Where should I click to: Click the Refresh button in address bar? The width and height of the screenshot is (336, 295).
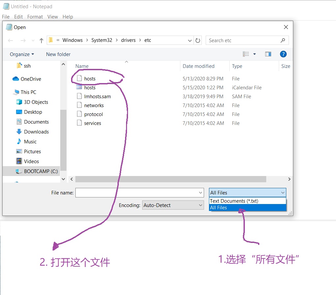pos(198,41)
